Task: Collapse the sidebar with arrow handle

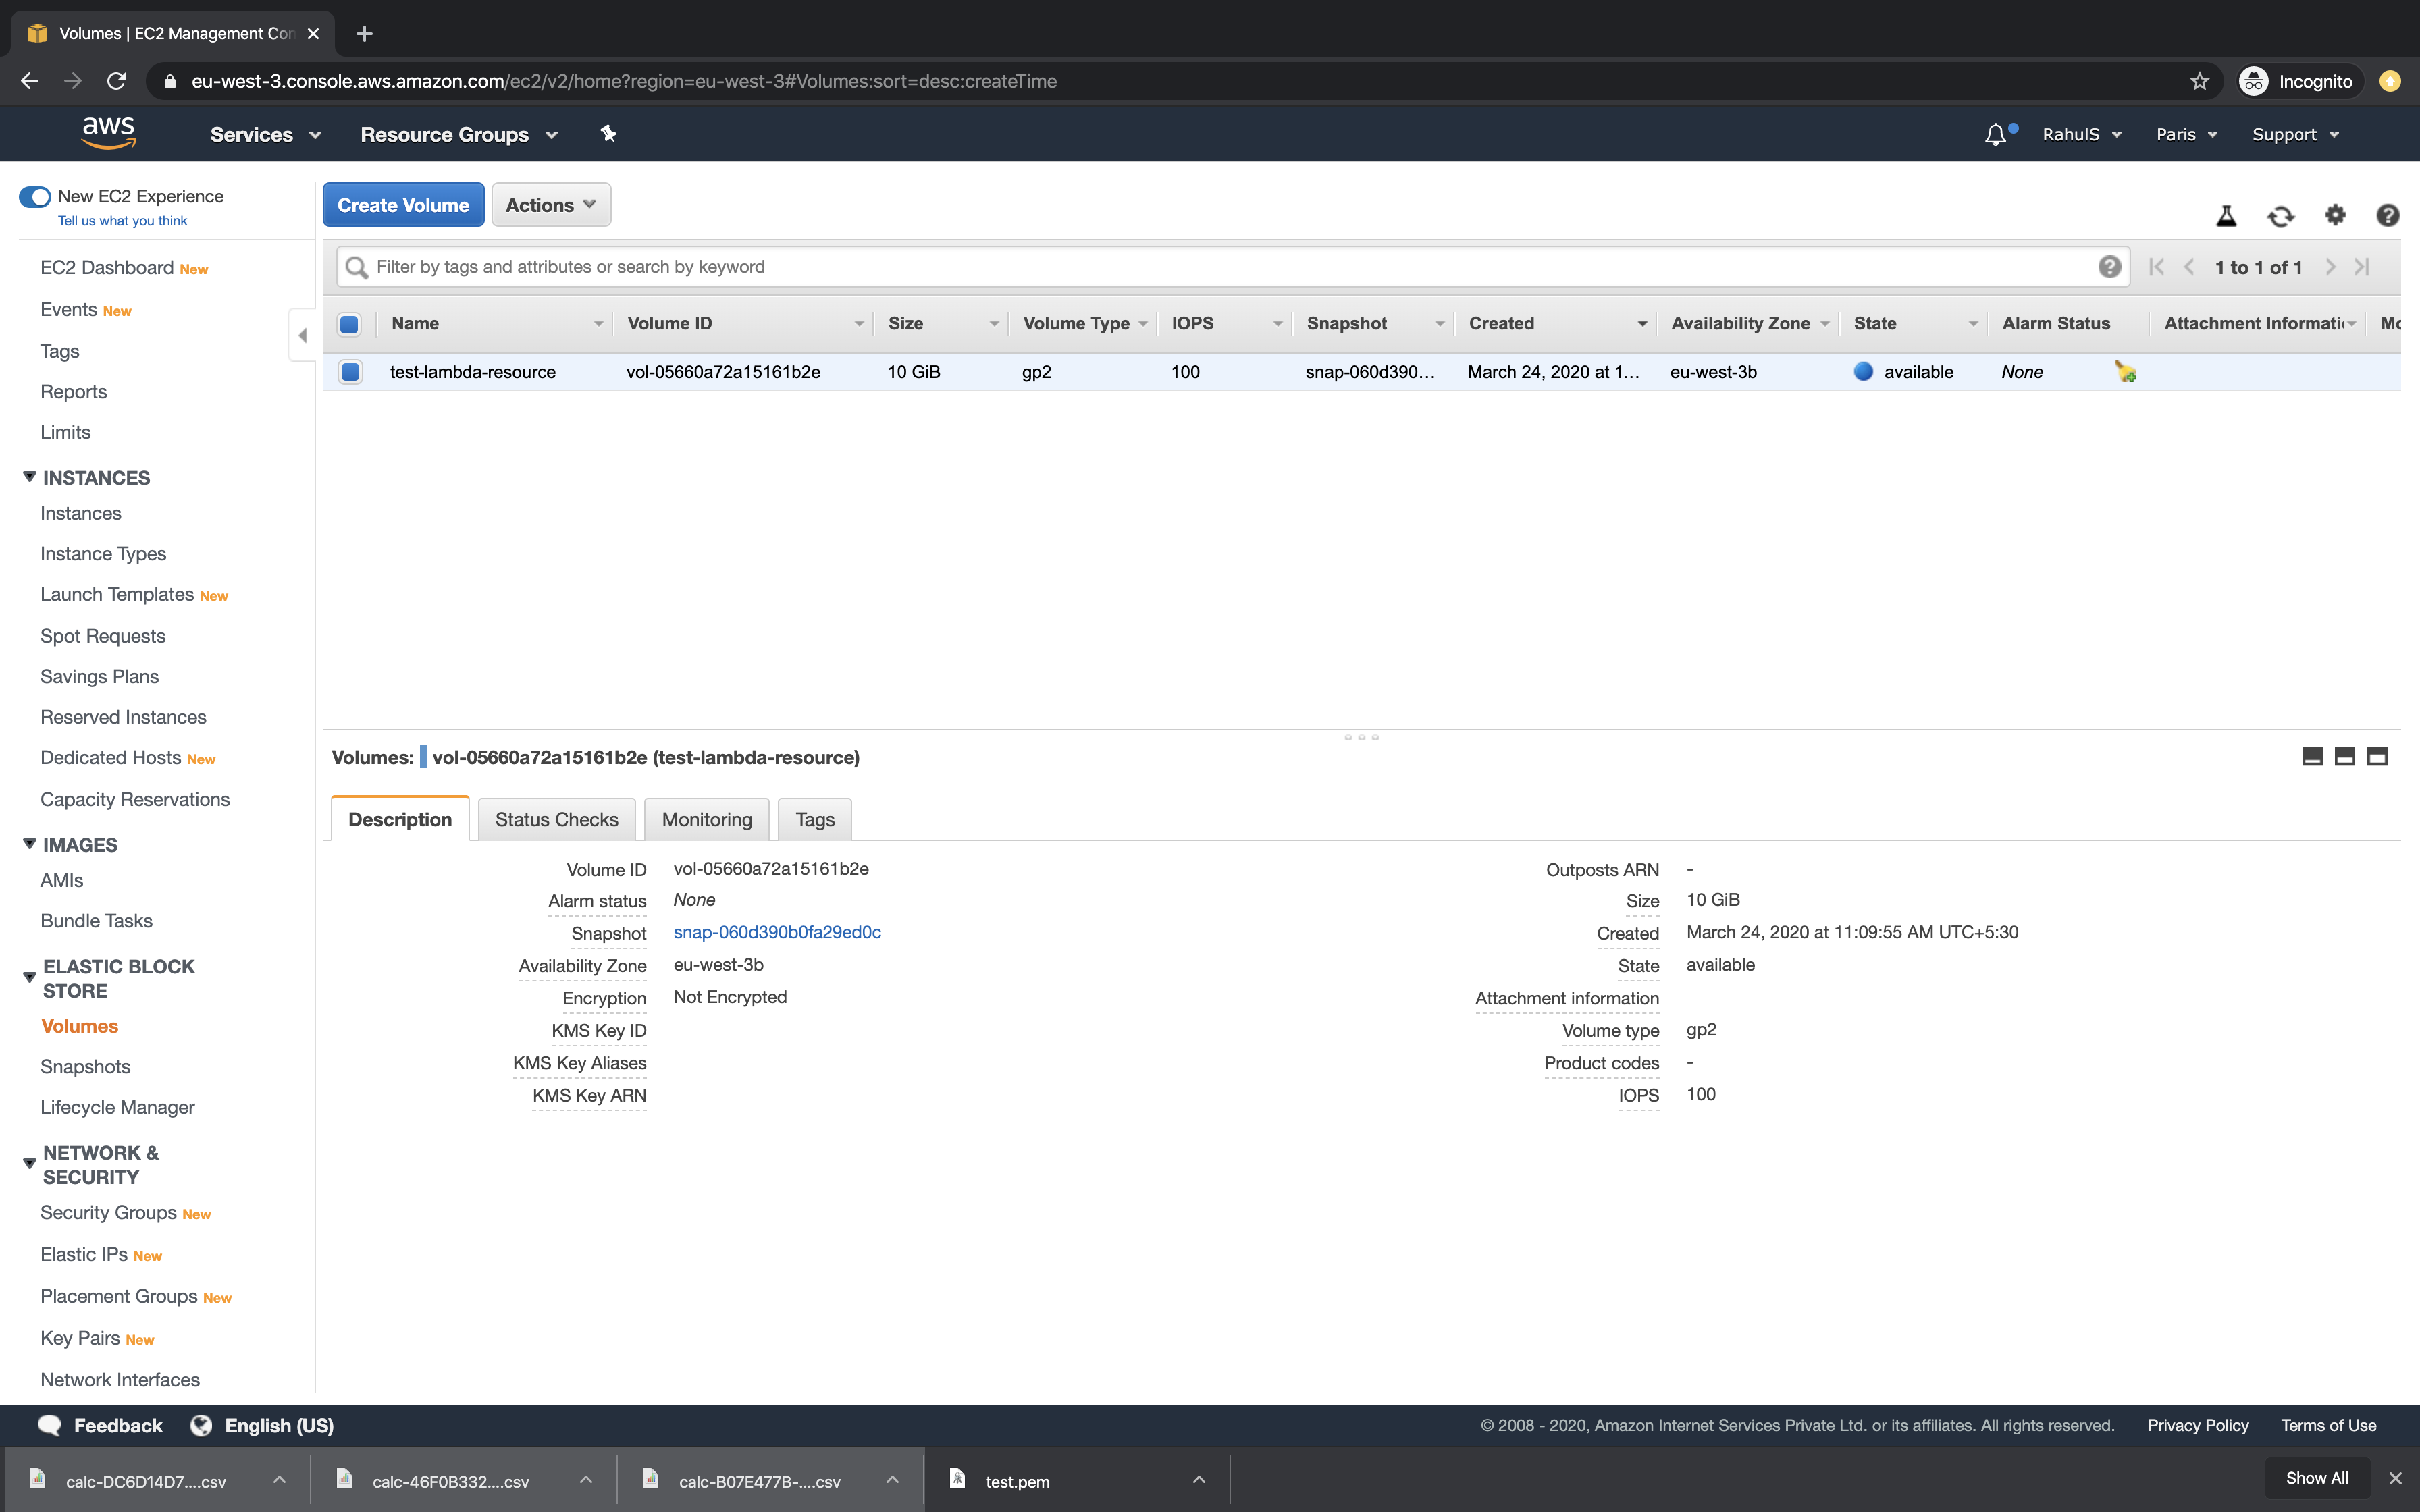Action: pos(302,335)
